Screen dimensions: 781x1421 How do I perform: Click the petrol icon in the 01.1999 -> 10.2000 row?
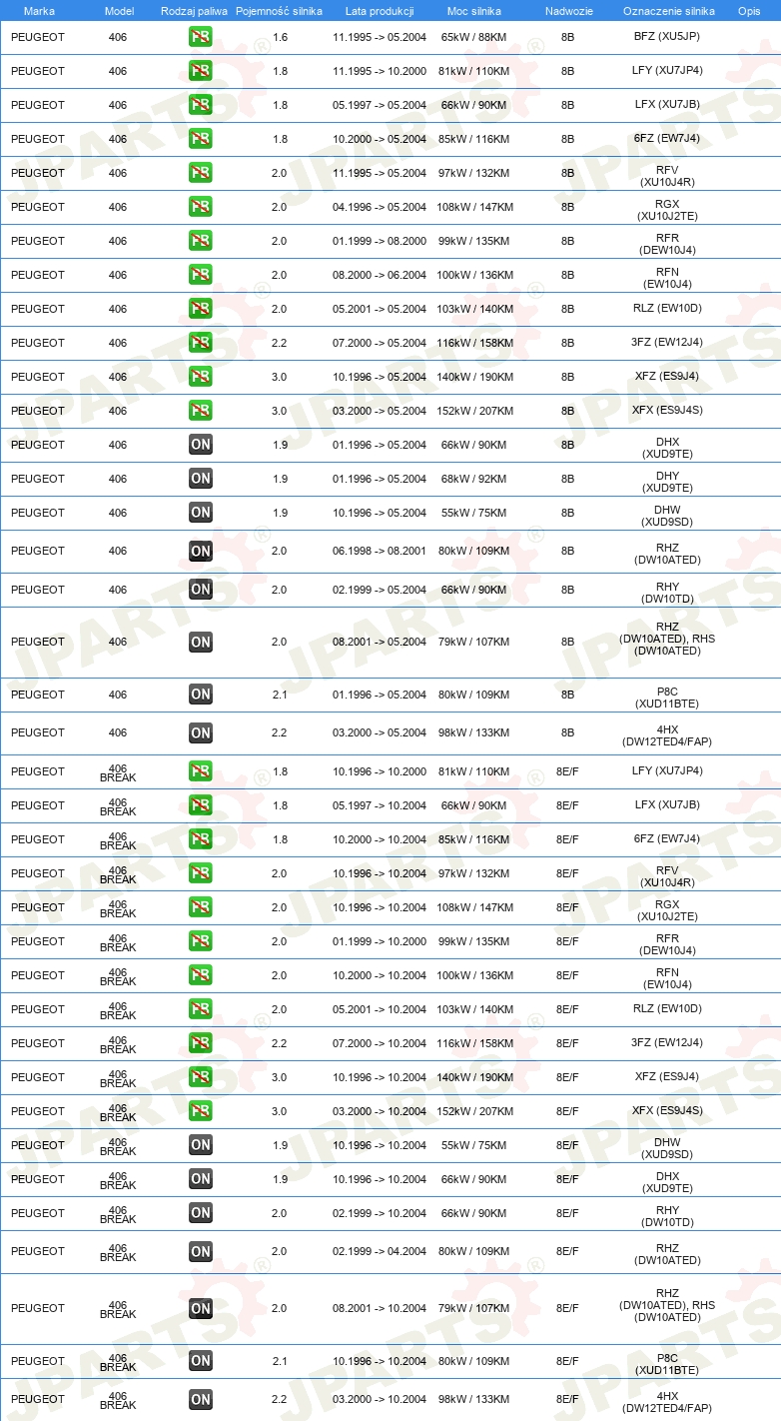click(x=201, y=941)
